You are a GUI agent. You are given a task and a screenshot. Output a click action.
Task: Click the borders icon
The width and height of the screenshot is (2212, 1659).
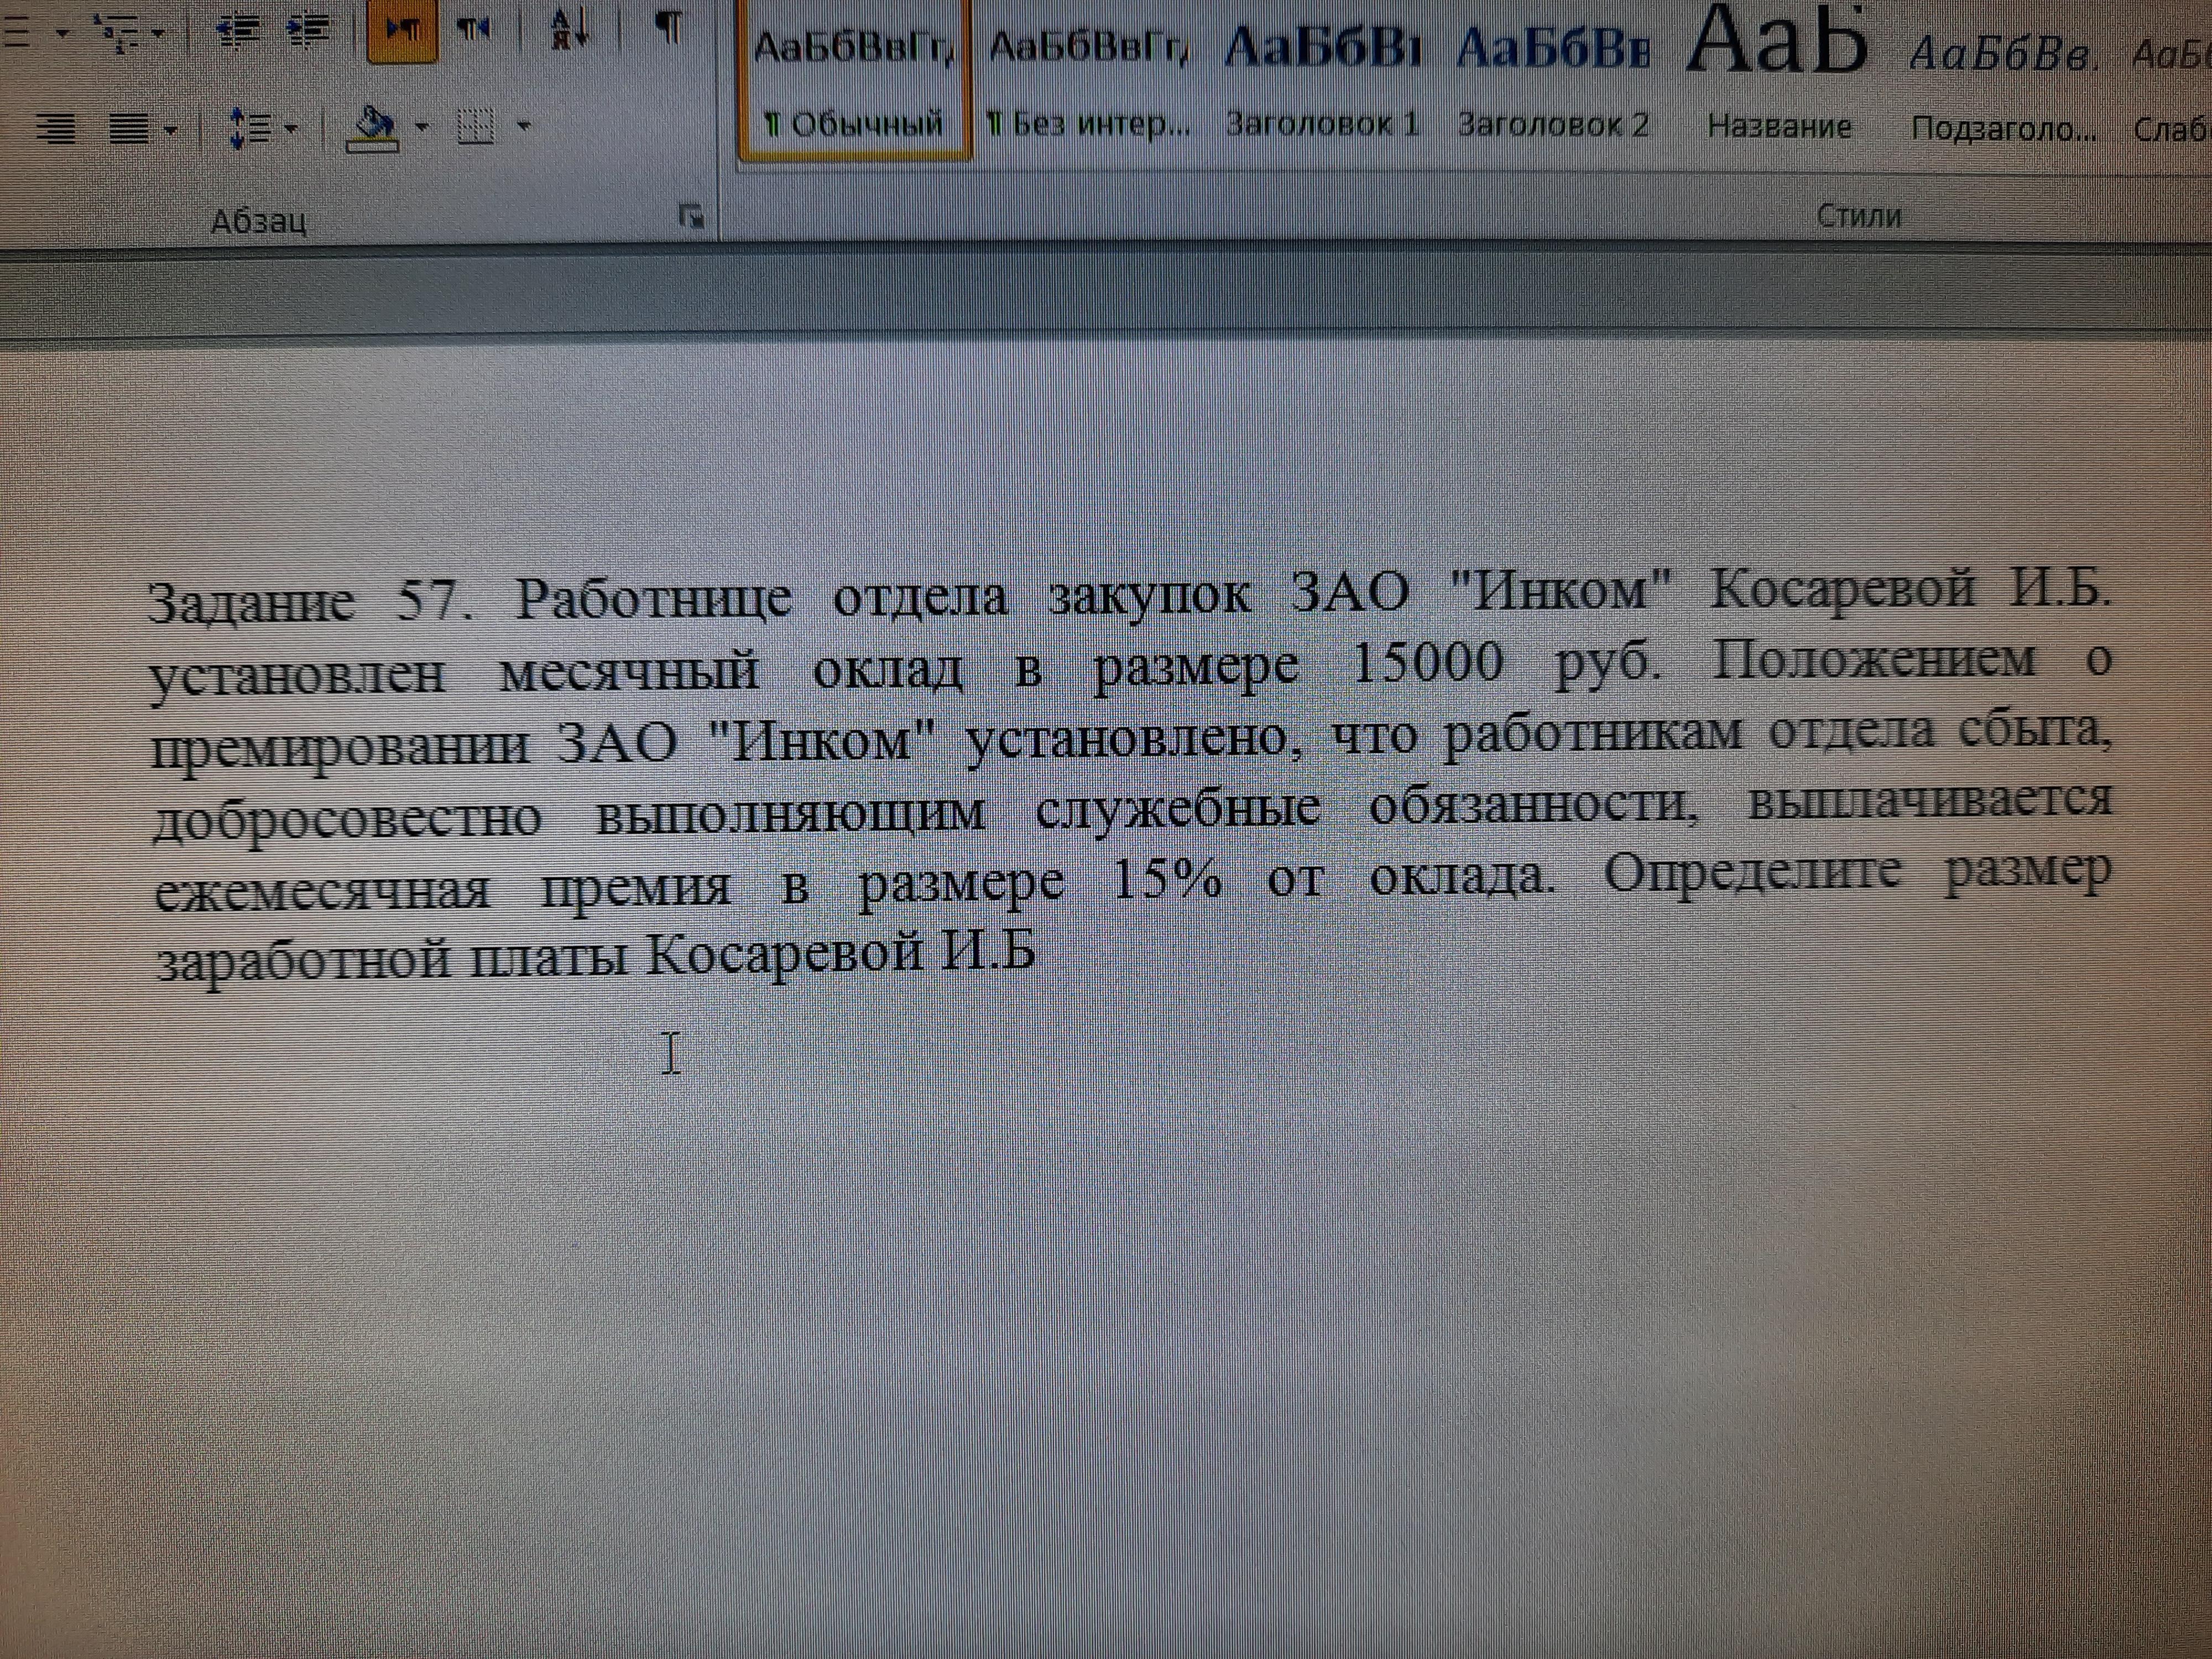476,127
